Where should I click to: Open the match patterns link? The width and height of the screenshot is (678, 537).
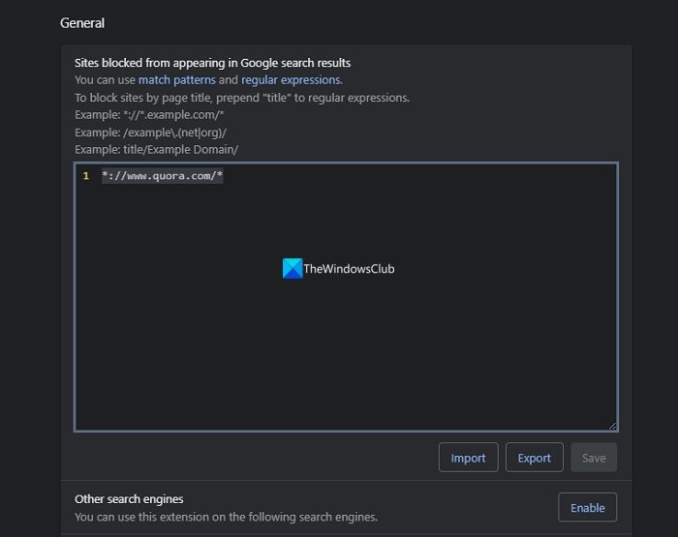[x=176, y=80]
